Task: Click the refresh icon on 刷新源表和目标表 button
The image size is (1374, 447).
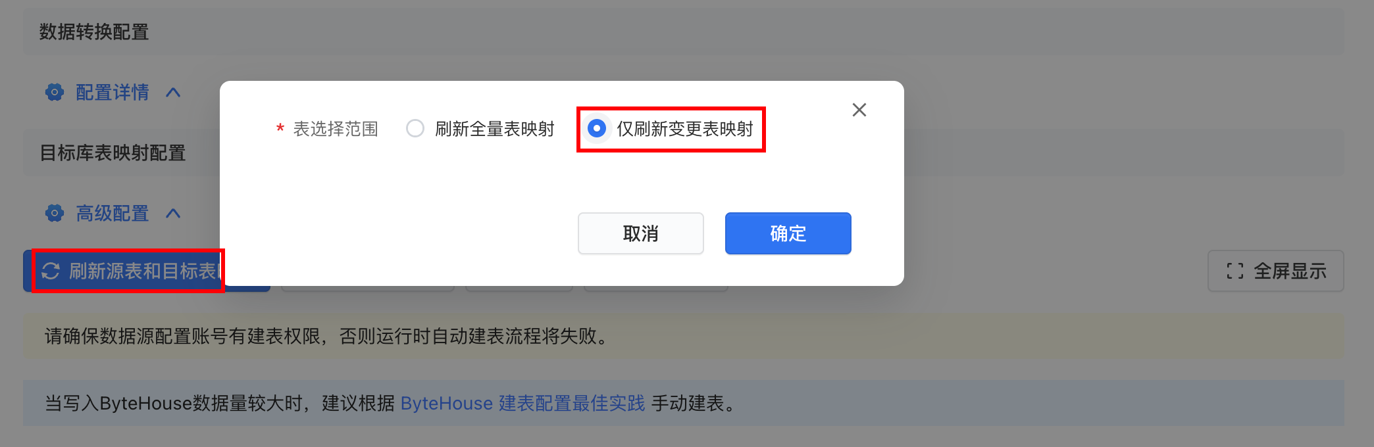Action: tap(51, 271)
